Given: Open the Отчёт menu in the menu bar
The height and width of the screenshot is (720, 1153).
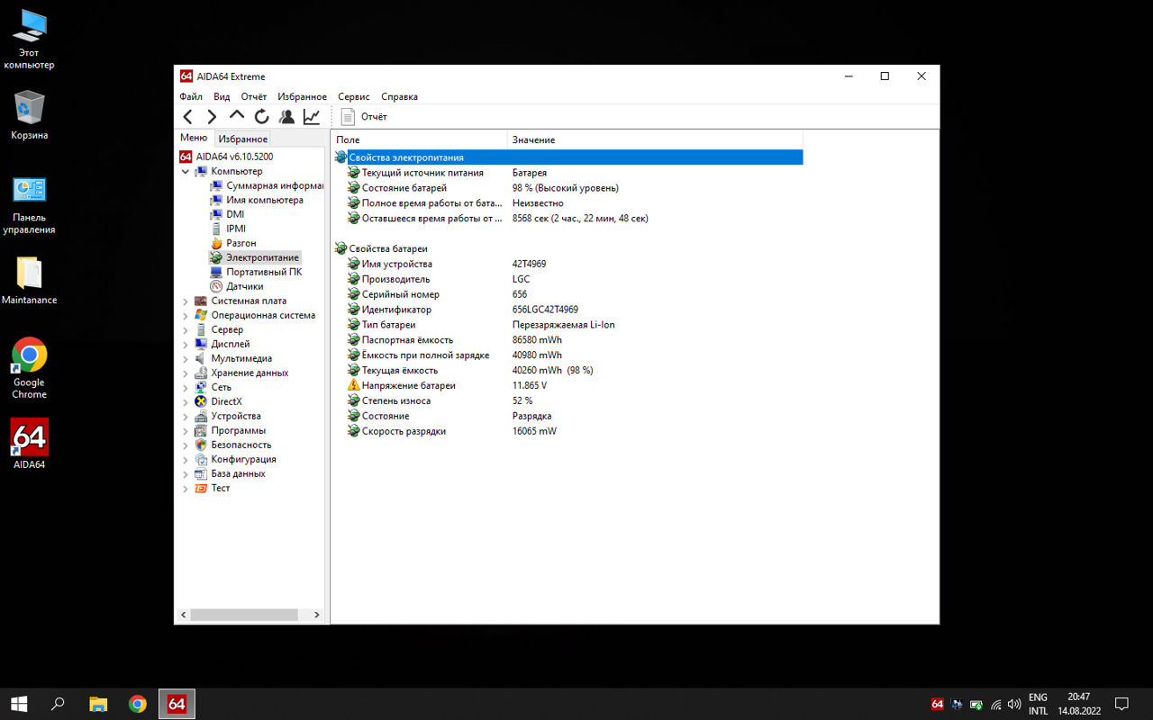Looking at the screenshot, I should pos(254,96).
